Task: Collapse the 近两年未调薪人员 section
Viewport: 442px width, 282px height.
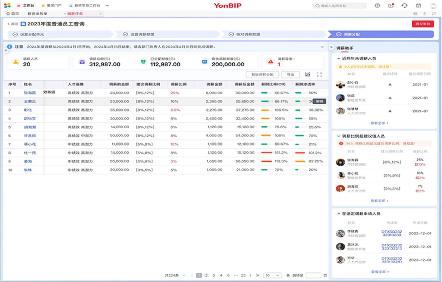Action: (338, 58)
